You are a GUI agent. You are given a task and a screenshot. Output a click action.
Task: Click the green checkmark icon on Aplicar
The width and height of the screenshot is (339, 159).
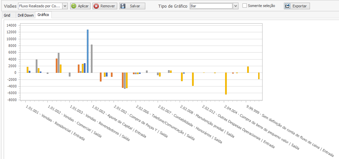pos(74,6)
